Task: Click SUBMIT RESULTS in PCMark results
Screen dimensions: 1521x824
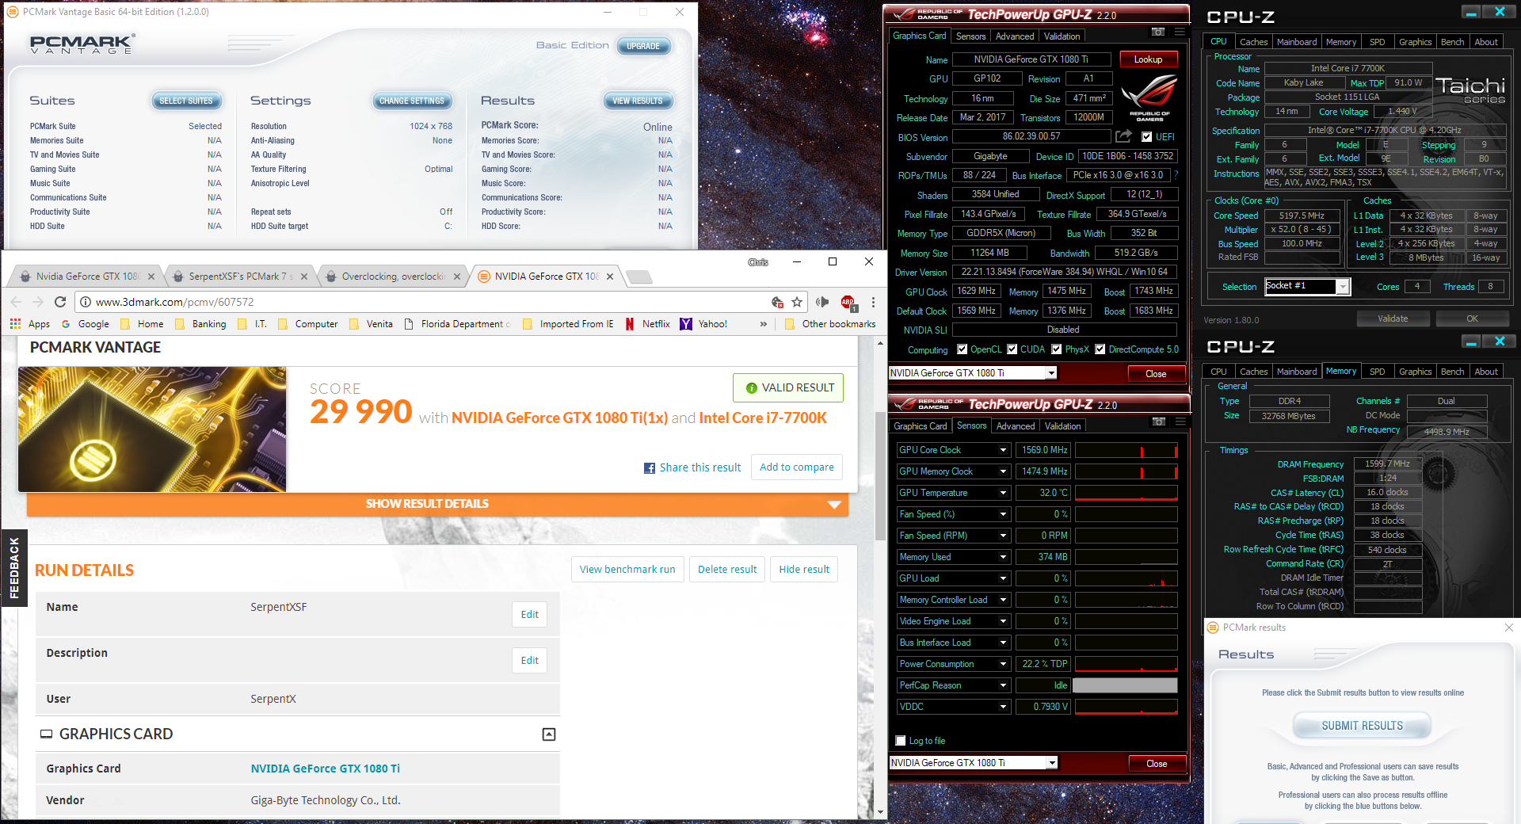Action: (1362, 726)
